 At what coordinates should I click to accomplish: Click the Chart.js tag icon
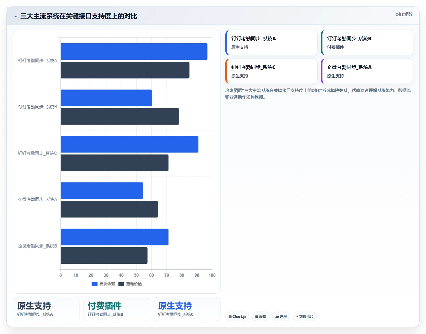coord(230,316)
